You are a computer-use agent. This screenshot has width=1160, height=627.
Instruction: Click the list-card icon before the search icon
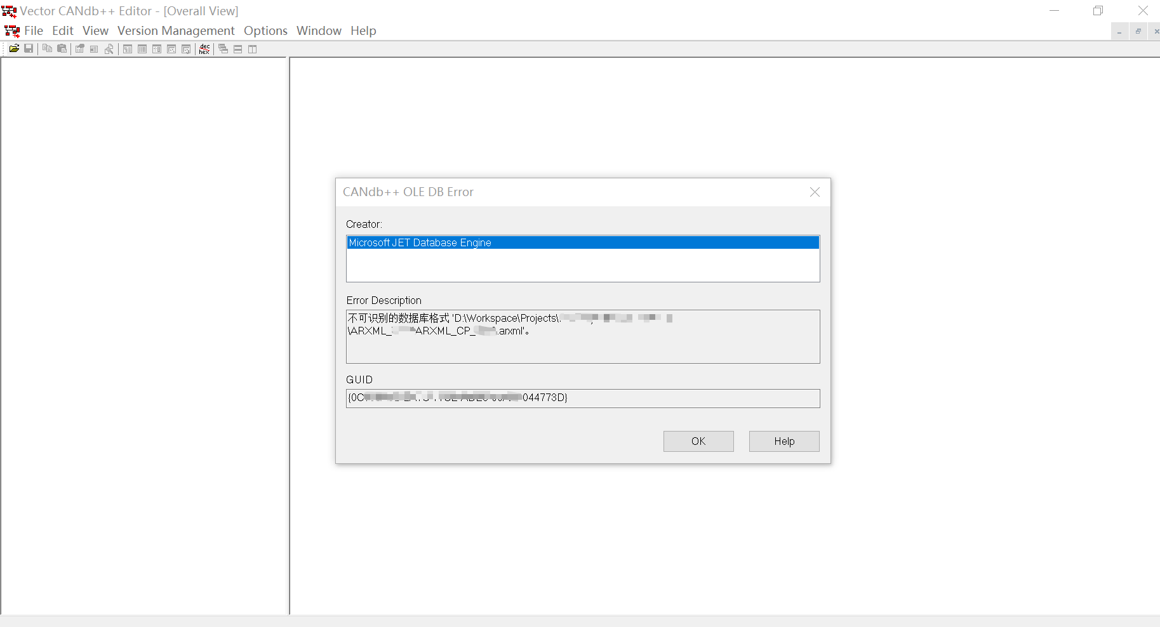pyautogui.click(x=94, y=49)
